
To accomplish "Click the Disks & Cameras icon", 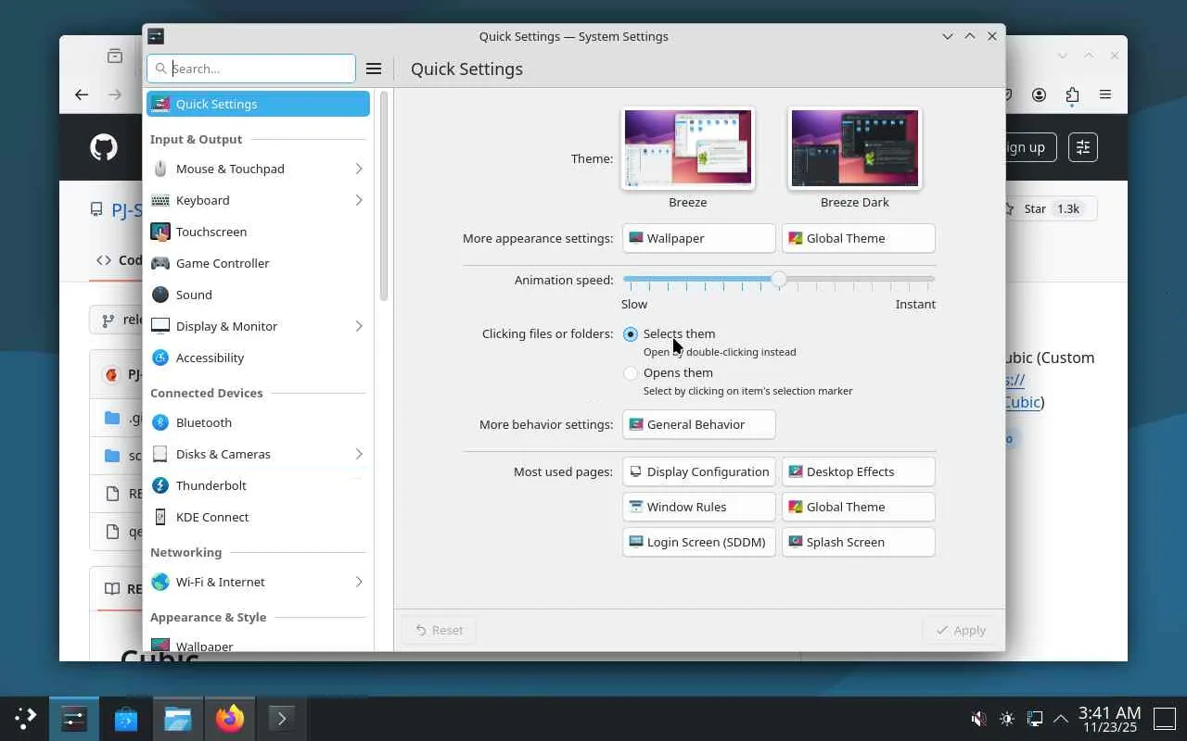I will pos(160,454).
